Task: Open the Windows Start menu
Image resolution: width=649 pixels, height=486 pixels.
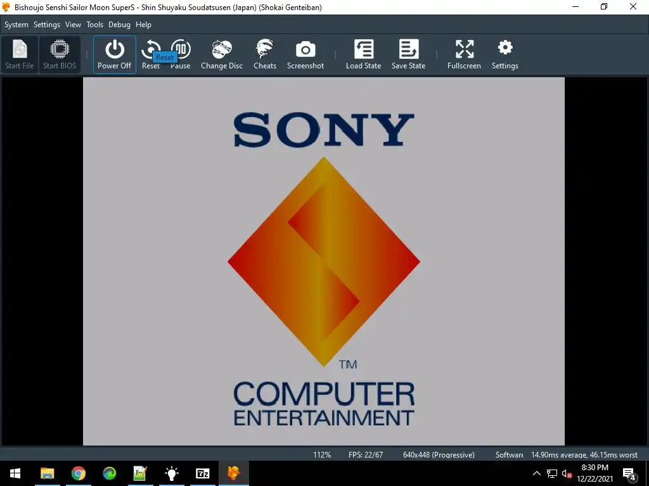Action: pos(15,473)
